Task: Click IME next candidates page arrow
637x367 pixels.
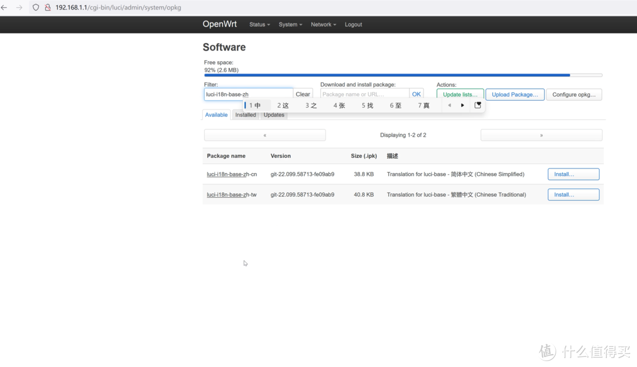Action: pos(462,105)
